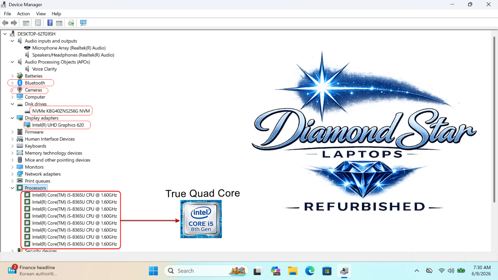Select NVMe KBG40ZNS256G NVM disk

(x=61, y=111)
